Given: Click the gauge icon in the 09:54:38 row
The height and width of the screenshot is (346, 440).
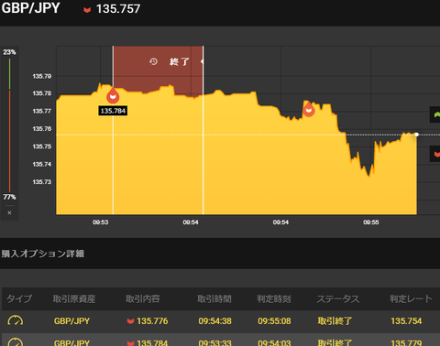Looking at the screenshot, I should (x=16, y=320).
